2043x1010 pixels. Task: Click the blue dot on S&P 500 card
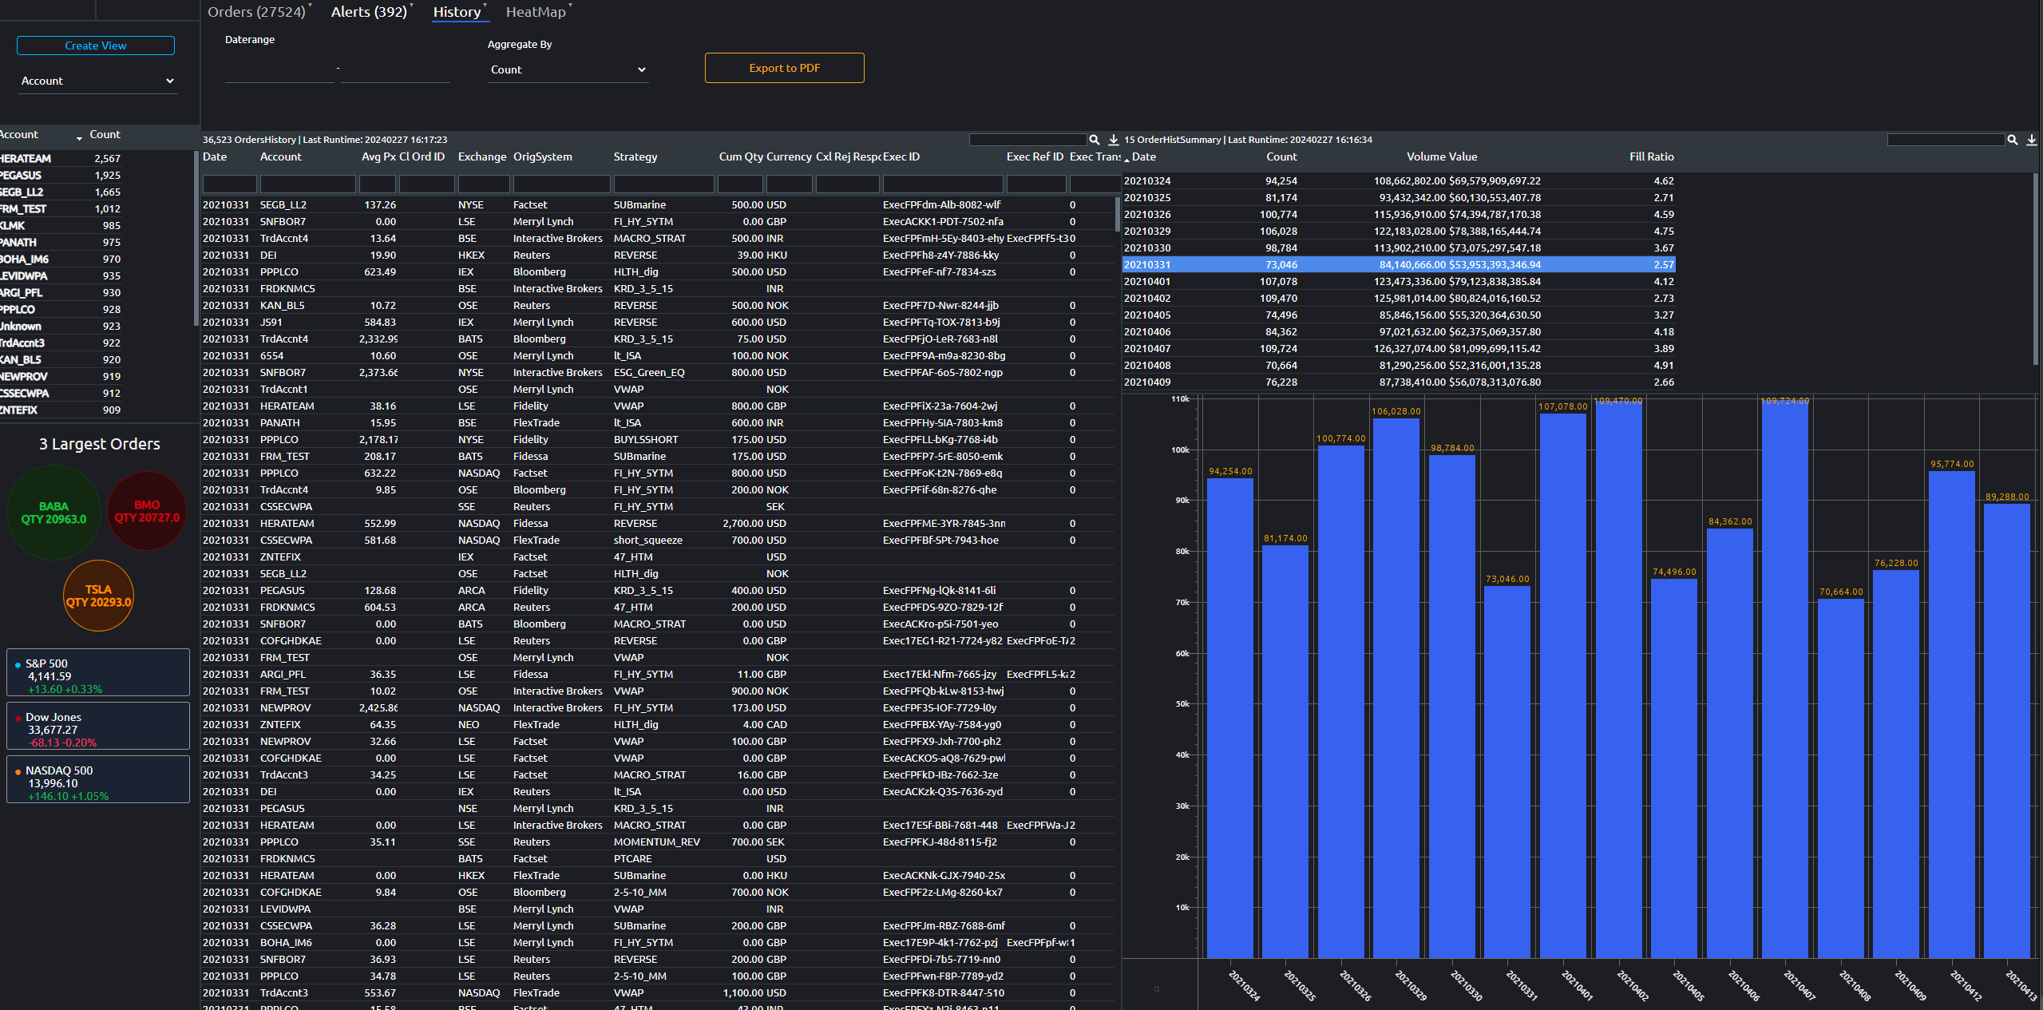click(18, 664)
